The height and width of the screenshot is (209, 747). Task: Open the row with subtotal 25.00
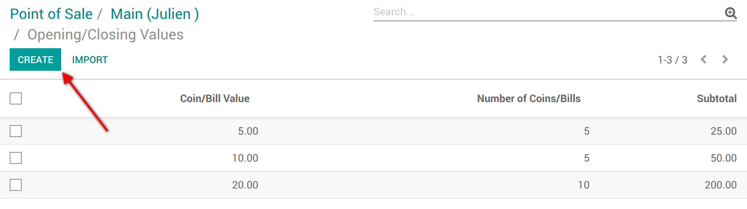point(723,131)
